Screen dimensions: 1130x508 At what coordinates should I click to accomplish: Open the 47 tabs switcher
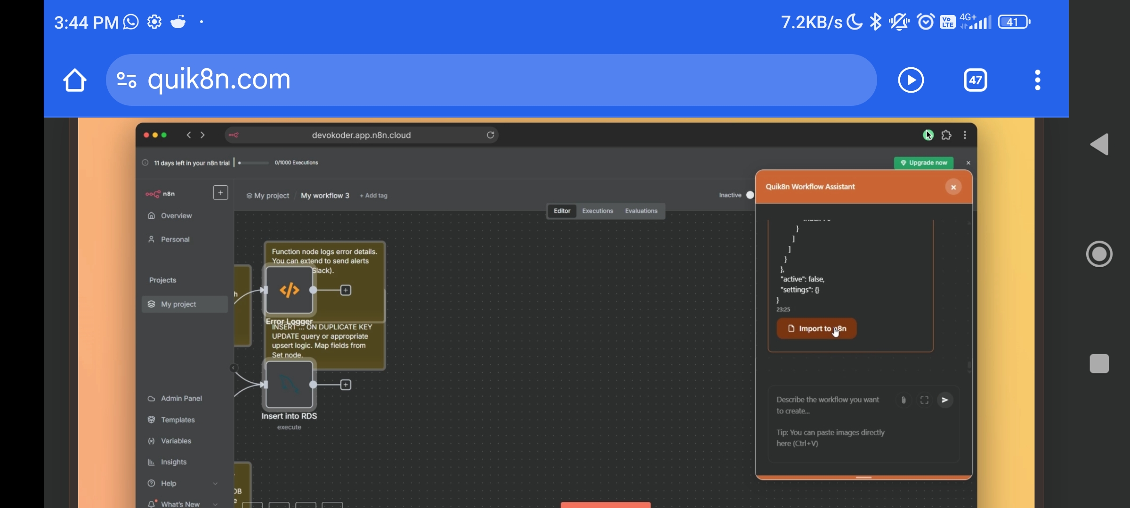[975, 80]
